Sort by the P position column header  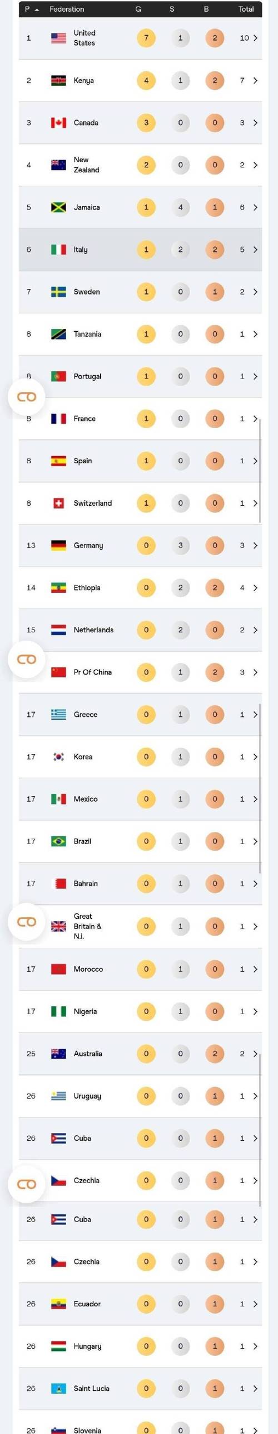[x=32, y=9]
